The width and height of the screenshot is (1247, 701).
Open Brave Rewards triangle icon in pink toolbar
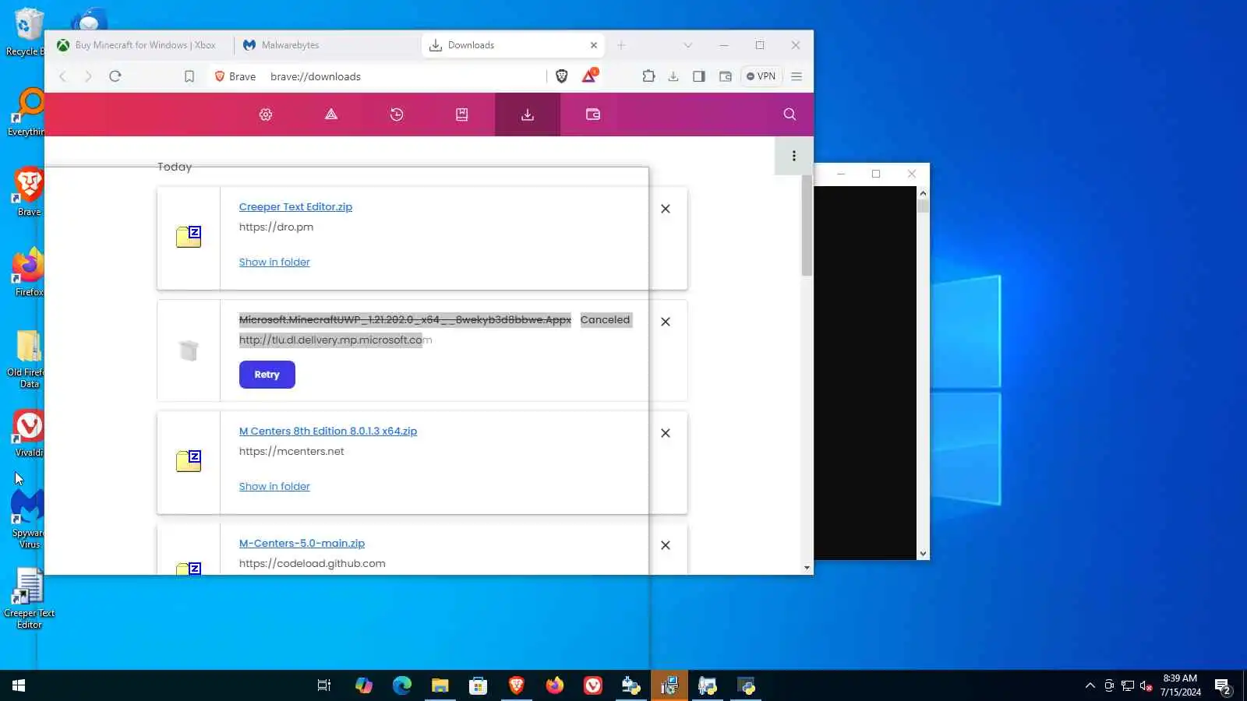(x=331, y=114)
